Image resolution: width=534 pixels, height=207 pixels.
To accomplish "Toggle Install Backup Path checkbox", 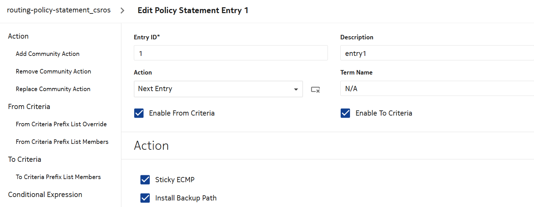I will pyautogui.click(x=145, y=198).
